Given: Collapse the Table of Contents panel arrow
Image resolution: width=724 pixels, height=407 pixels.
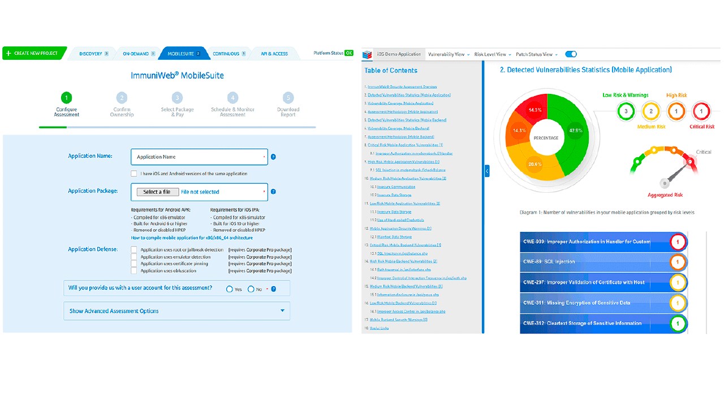Looking at the screenshot, I should click(487, 171).
